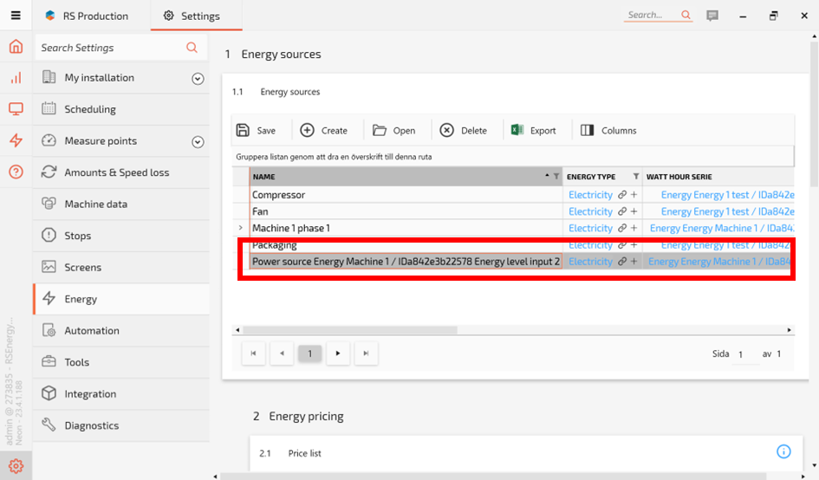Go to next page in pagination
The width and height of the screenshot is (819, 480).
pyautogui.click(x=338, y=354)
